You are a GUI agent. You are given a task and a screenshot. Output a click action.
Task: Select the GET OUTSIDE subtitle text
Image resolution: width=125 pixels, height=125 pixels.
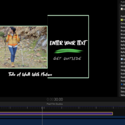pyautogui.click(x=67, y=58)
